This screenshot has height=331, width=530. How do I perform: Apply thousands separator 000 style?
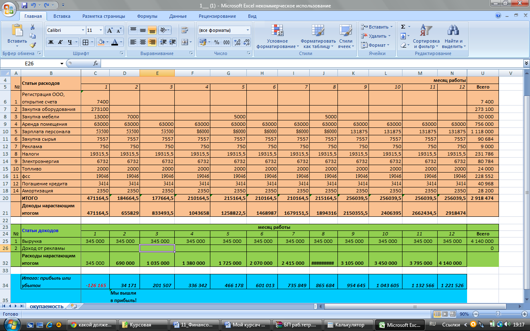click(226, 42)
